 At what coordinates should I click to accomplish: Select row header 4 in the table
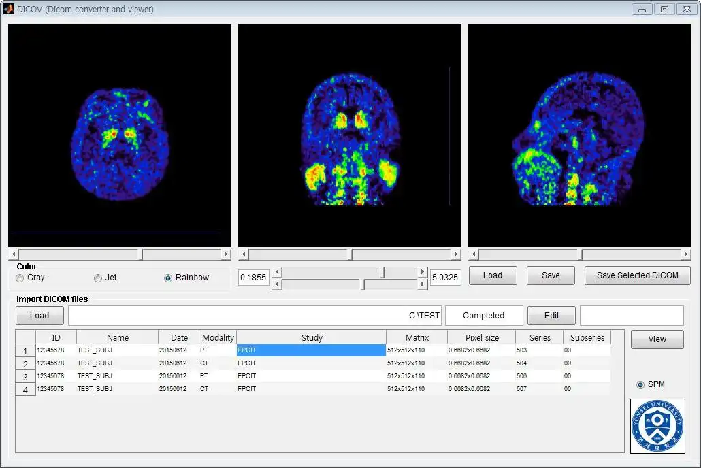click(25, 390)
